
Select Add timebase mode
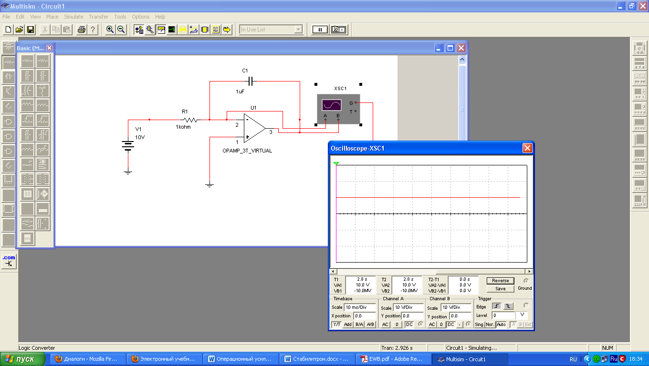[348, 325]
